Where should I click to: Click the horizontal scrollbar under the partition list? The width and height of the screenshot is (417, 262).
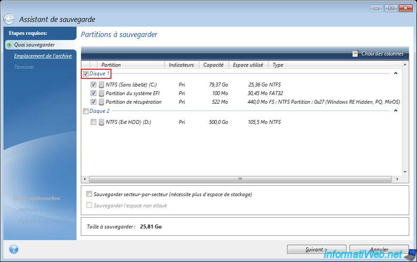[240, 179]
